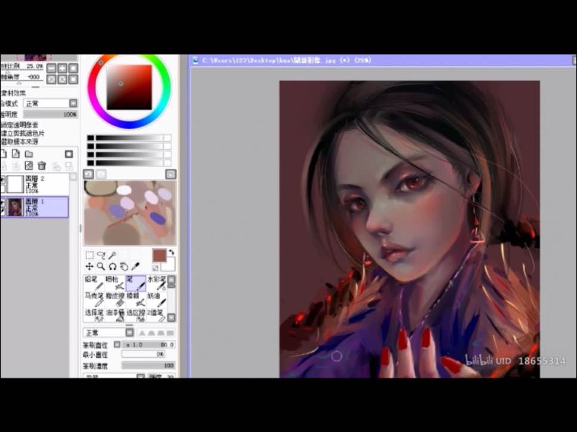Screen dimensions: 577x432
Task: Pick a shade in the saturation square
Action: 129,87
